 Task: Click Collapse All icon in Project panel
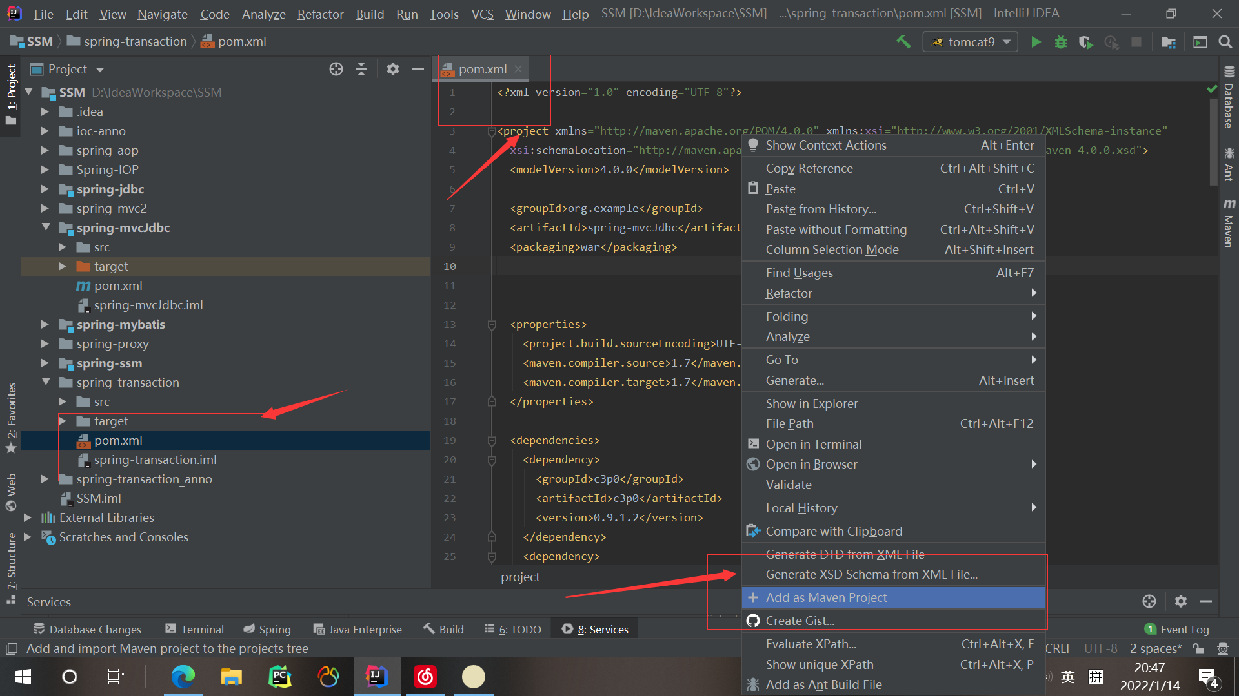(361, 69)
